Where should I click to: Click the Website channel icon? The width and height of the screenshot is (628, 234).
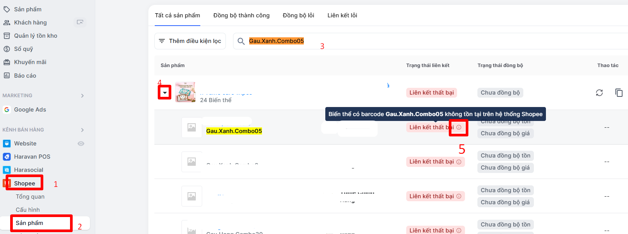pyautogui.click(x=7, y=144)
